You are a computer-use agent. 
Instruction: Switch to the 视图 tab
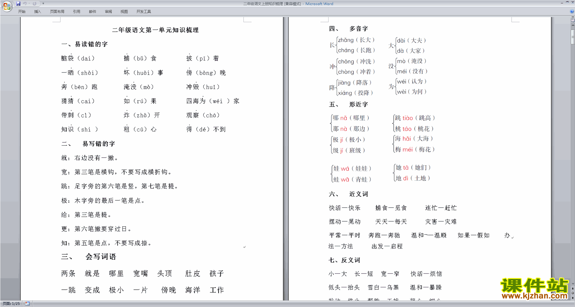(x=124, y=12)
